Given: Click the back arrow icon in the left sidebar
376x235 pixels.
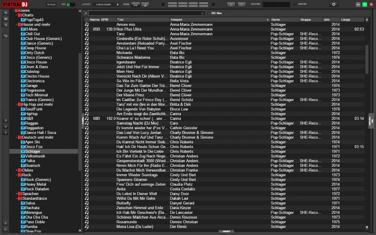Looking at the screenshot, I should coord(6,36).
